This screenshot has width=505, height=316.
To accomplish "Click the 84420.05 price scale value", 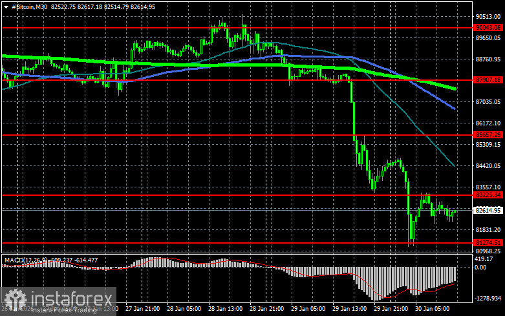I will pos(488,166).
